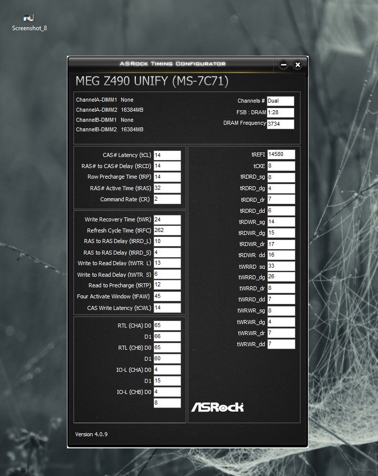378x476 pixels.
Task: Select the RTL (CHB) D0 field
Action: [167, 348]
